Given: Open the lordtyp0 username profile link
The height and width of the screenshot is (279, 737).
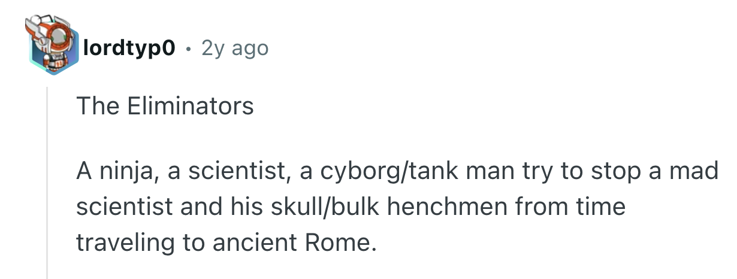Looking at the screenshot, I should point(129,48).
